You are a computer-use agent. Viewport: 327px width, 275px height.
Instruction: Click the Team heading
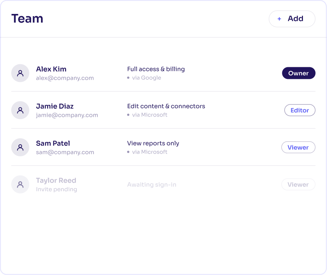[x=27, y=18]
